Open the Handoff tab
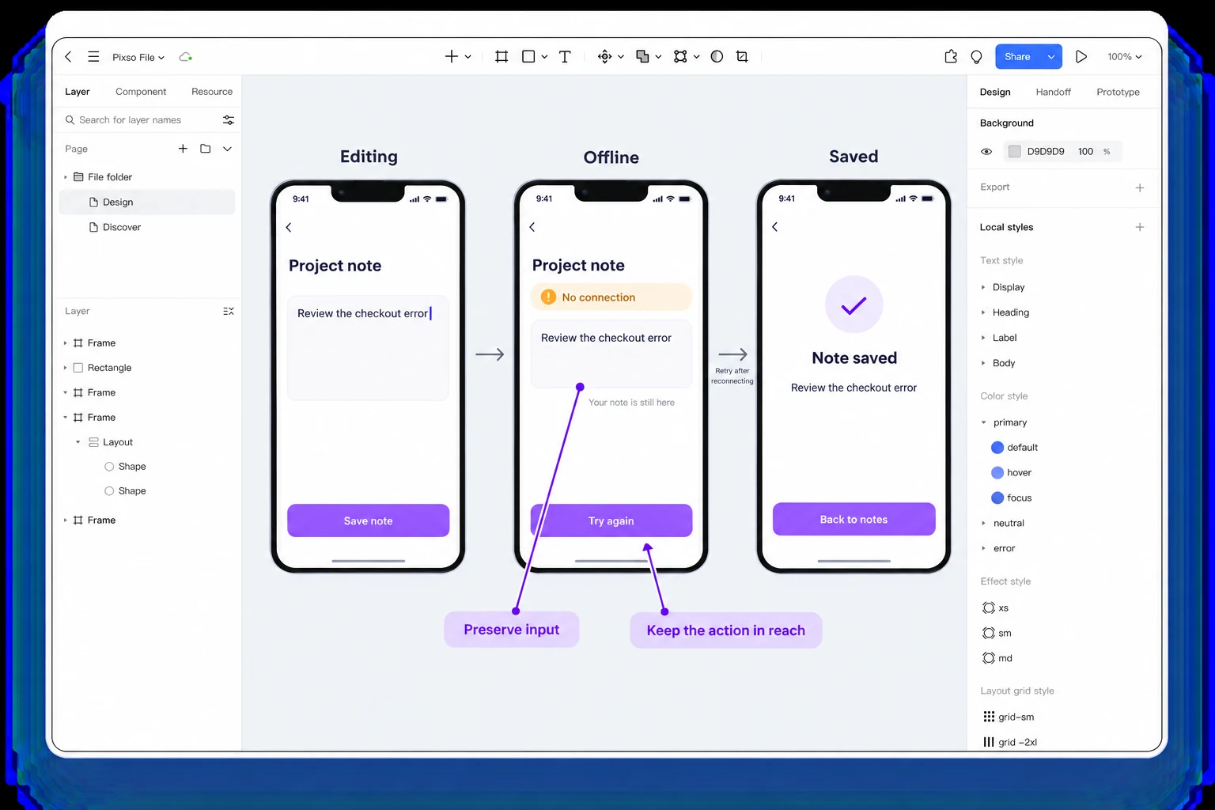This screenshot has height=810, width=1215. tap(1054, 92)
